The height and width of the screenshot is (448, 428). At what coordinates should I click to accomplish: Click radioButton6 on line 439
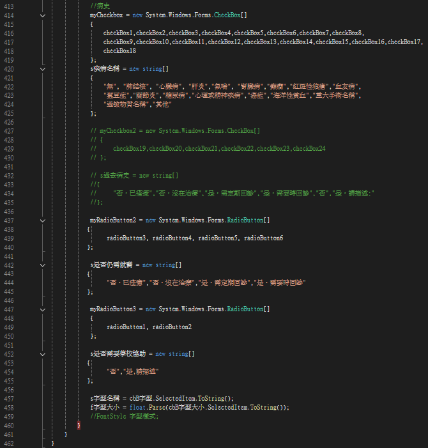pos(264,238)
